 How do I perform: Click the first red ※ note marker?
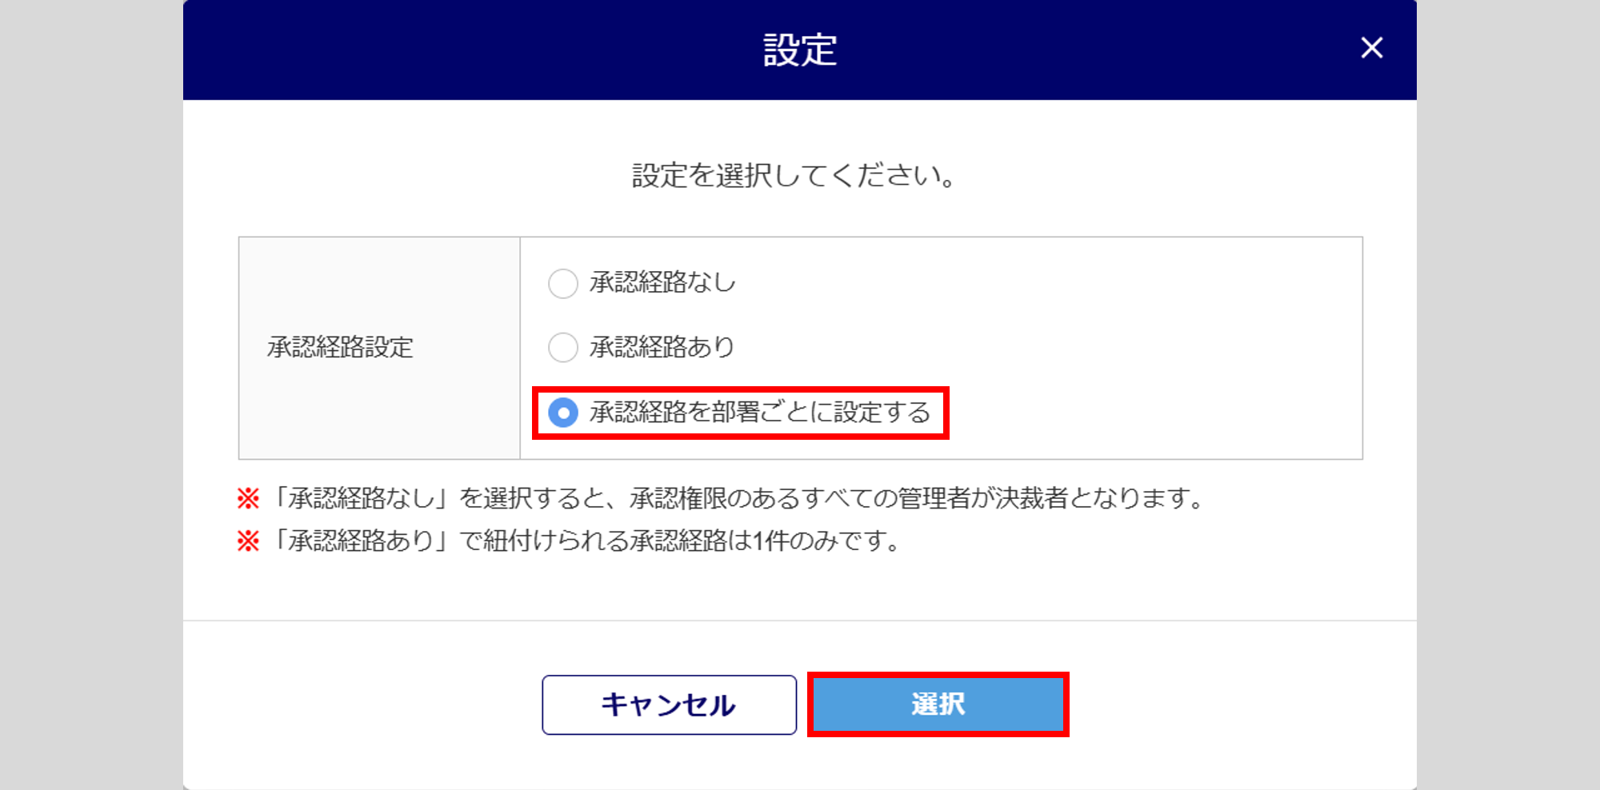(248, 499)
